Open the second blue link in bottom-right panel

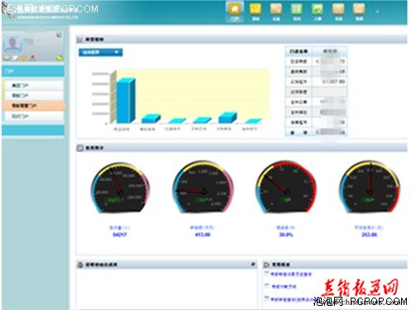(x=284, y=287)
